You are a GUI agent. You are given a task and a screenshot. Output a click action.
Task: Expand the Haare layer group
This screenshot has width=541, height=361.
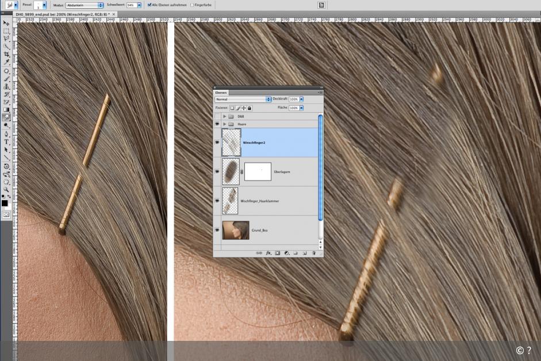(224, 124)
